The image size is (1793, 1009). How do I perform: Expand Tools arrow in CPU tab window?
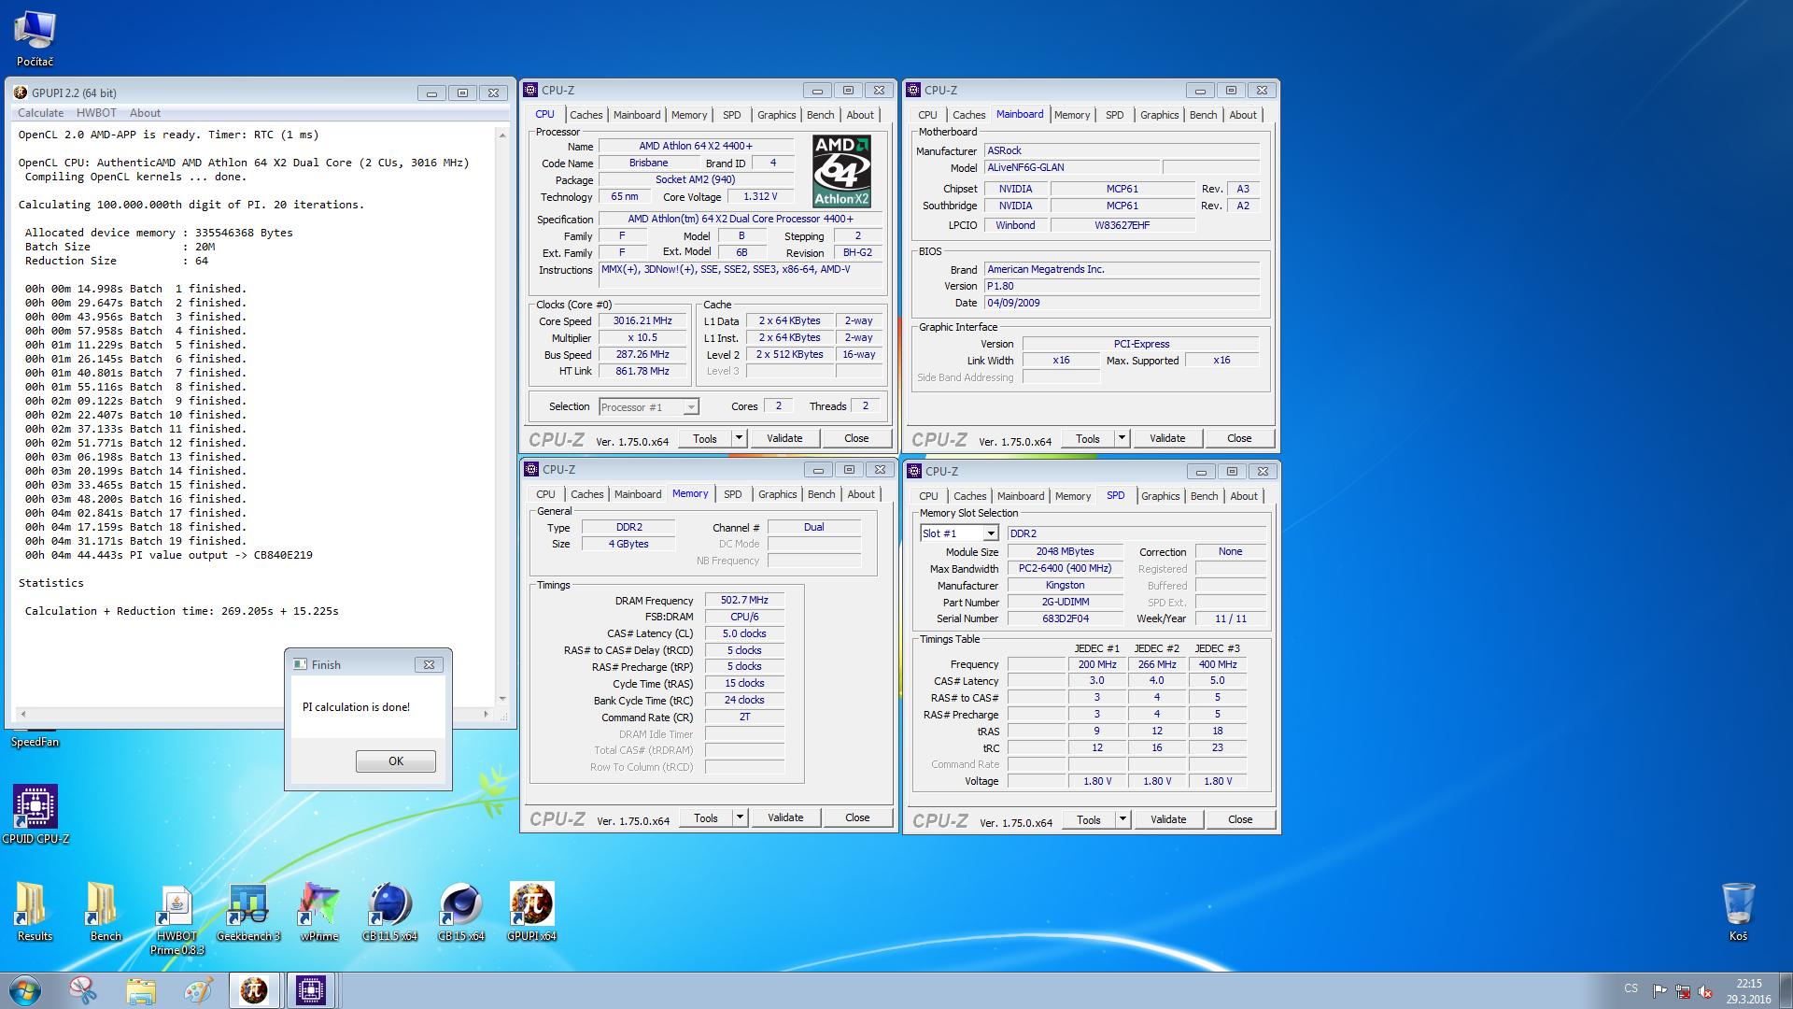click(739, 438)
